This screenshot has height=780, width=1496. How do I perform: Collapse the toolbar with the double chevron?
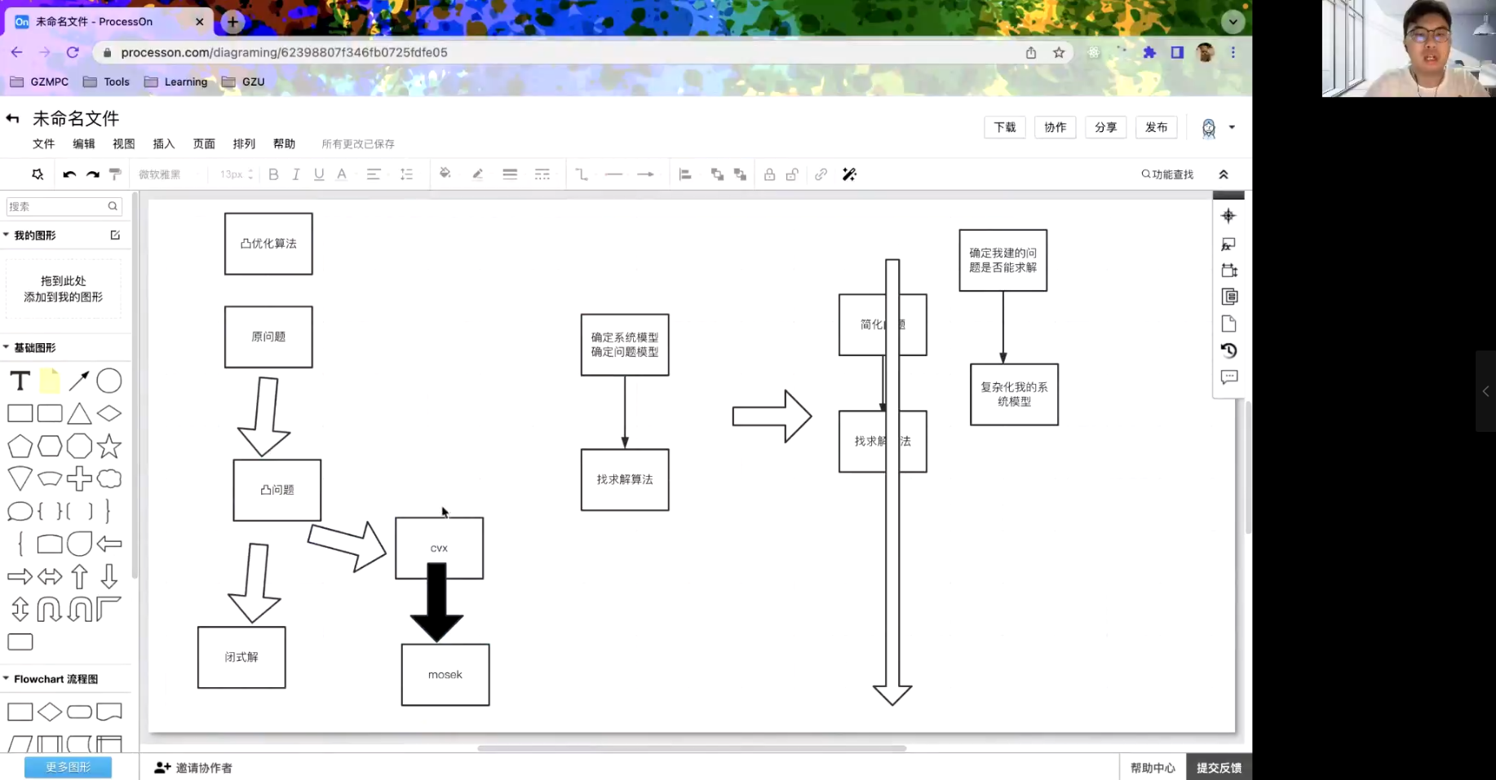click(1224, 174)
